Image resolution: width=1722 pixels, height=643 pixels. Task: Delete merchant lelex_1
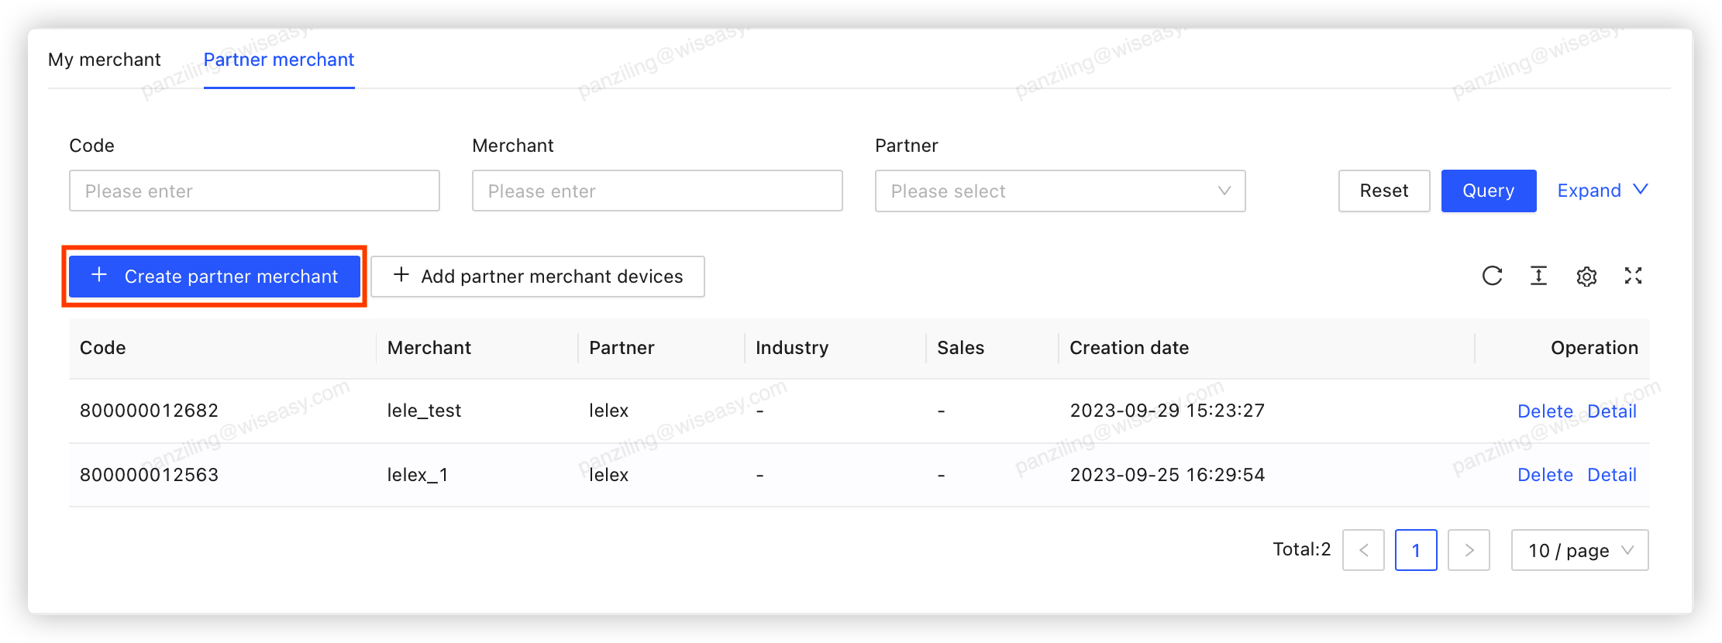point(1545,474)
